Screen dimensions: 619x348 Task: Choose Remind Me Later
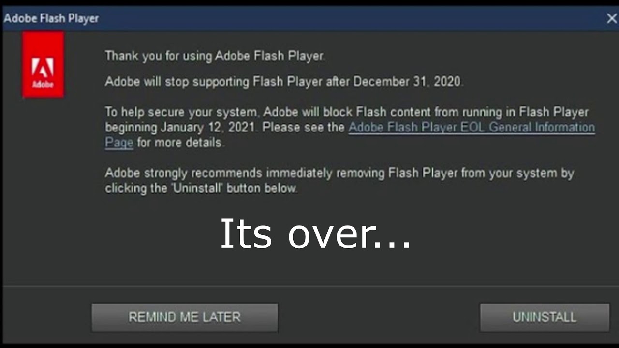(x=185, y=317)
